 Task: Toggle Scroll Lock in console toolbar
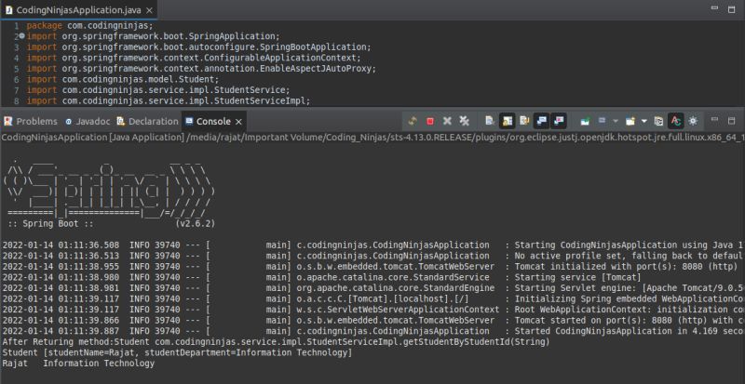[507, 121]
